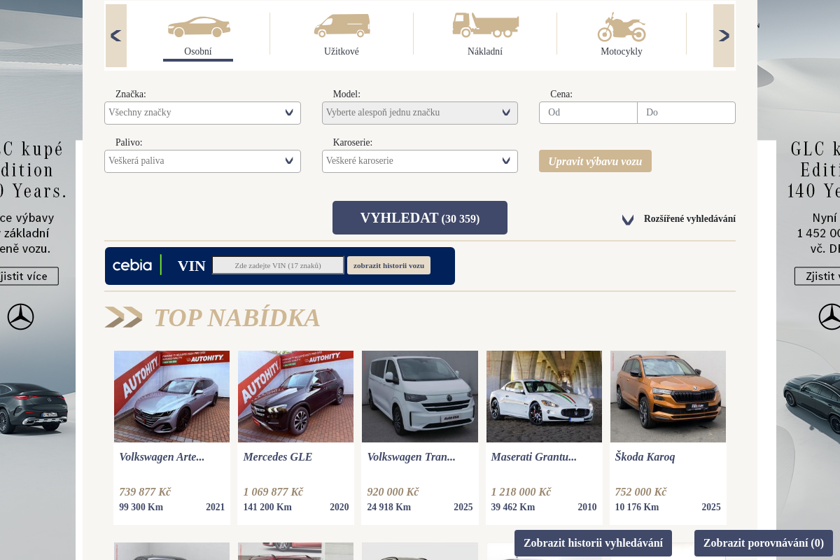
Task: Click the 141 200 Km mileage
Action: click(x=267, y=507)
